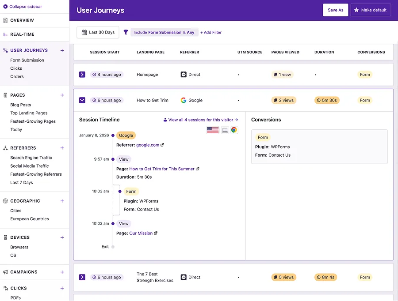The image size is (398, 301).
Task: Add a new Campaigns report with plus
Action: [x=62, y=272]
